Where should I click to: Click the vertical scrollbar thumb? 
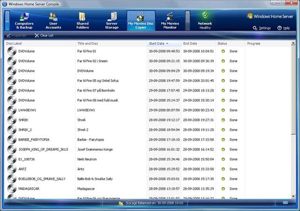293,90
